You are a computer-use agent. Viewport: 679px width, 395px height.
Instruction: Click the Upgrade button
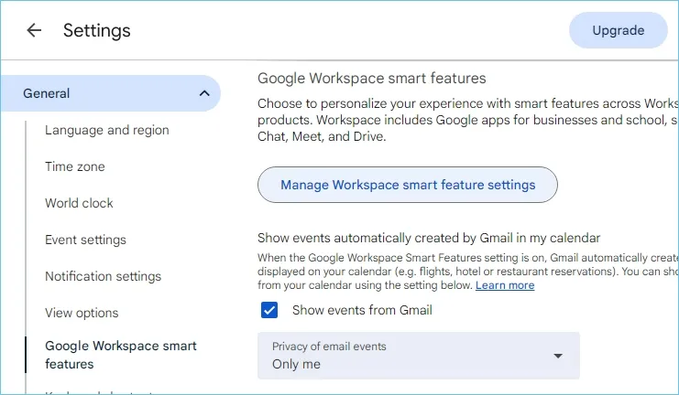tap(618, 30)
